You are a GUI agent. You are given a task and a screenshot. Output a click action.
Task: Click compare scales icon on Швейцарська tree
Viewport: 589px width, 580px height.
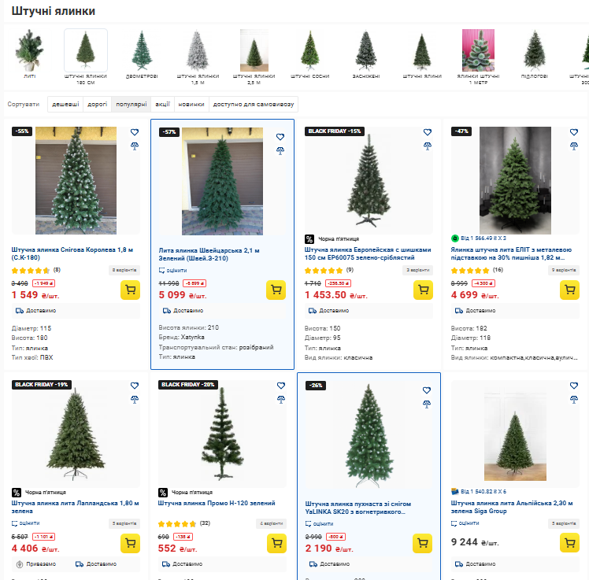tap(280, 151)
